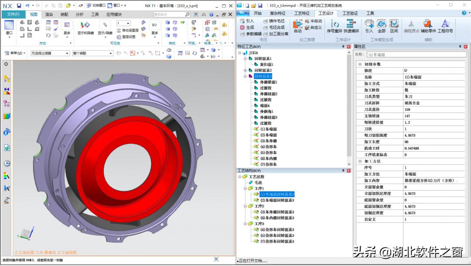Select (2)车端面回转面系3 under 工序1

[x=277, y=200]
